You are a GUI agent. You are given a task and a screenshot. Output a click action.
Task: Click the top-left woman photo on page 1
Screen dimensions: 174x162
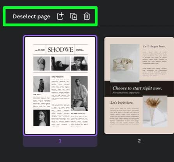click(x=42, y=63)
